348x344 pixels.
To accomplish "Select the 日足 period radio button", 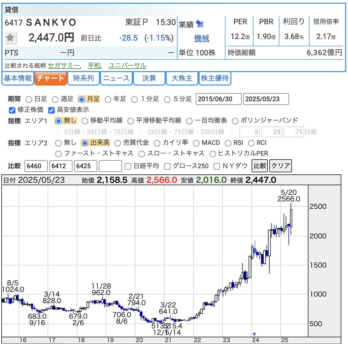I will 29,100.
